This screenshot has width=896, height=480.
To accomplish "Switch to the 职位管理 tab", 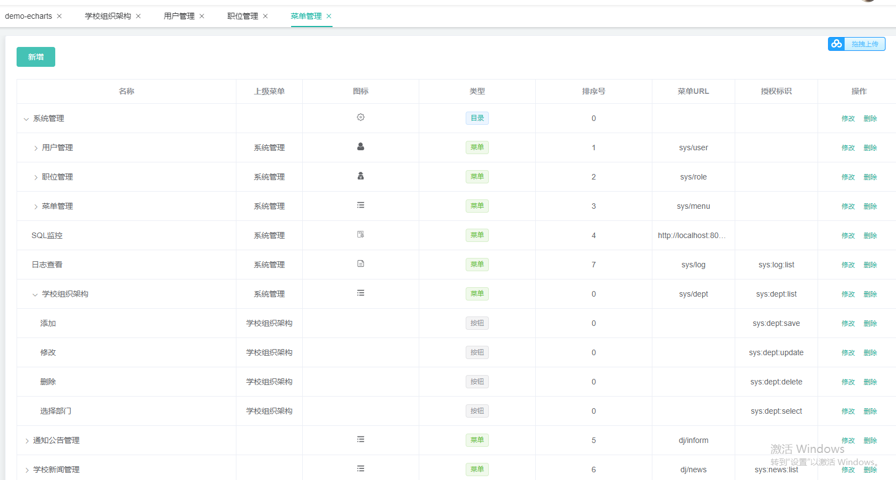I will pos(243,16).
